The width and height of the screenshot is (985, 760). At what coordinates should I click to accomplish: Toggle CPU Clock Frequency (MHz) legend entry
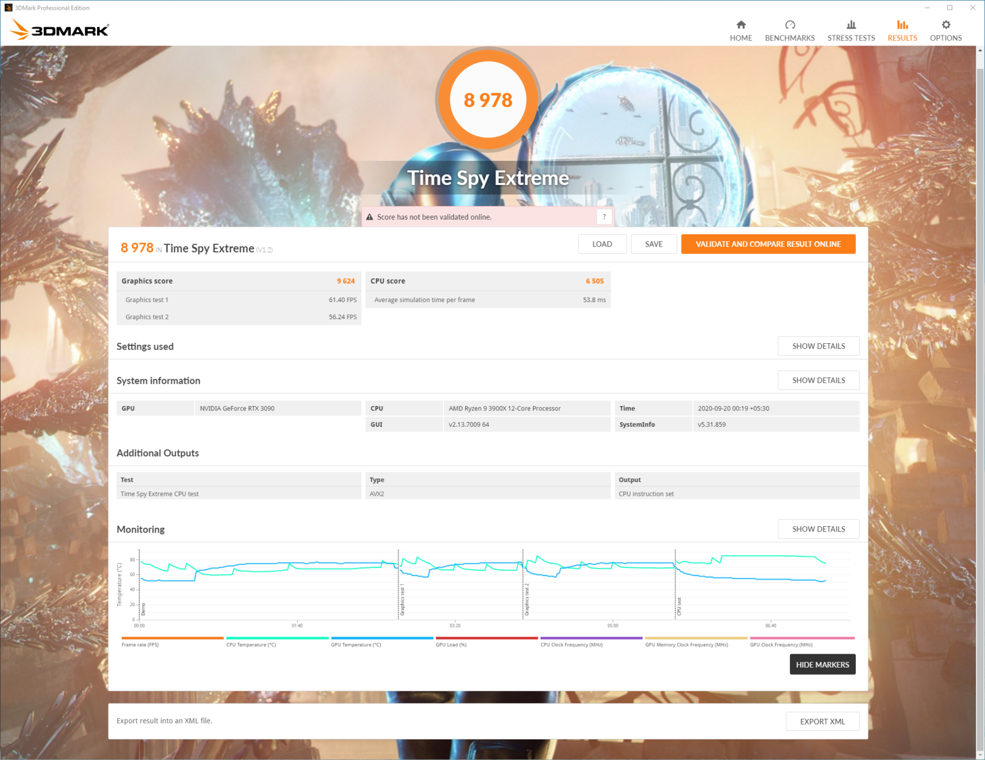pos(592,642)
